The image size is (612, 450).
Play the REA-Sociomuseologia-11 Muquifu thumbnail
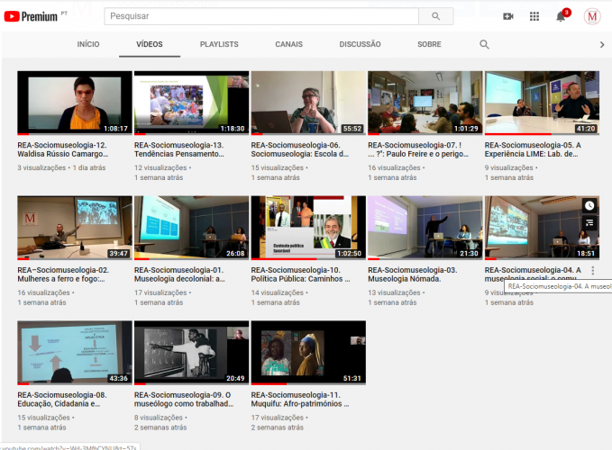click(308, 352)
